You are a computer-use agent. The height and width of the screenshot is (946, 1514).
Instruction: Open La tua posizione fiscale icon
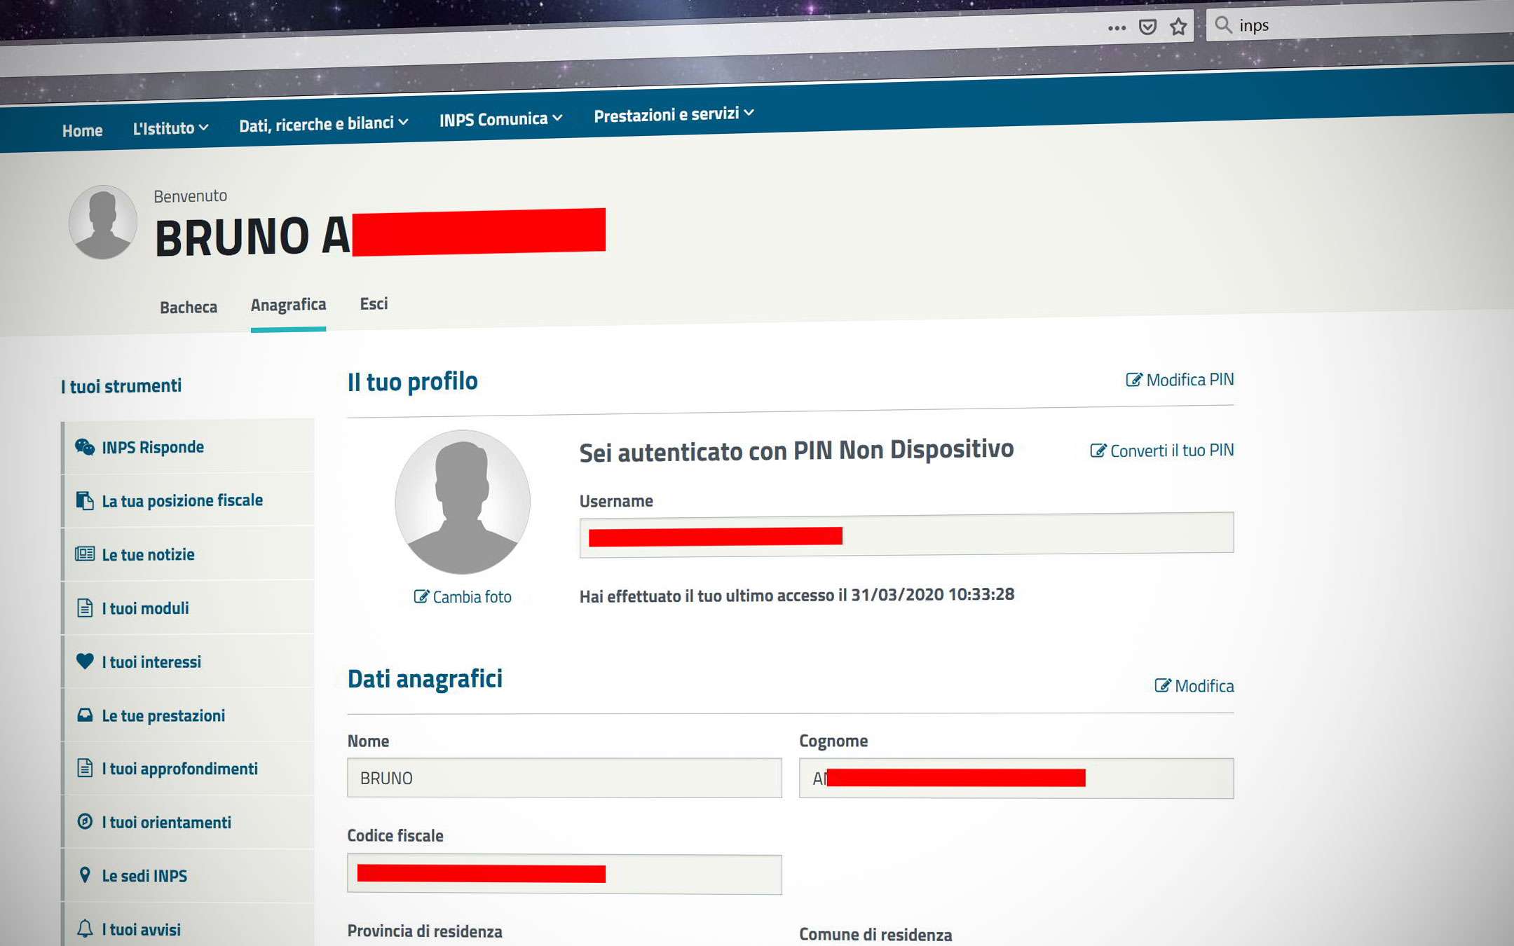pyautogui.click(x=85, y=500)
